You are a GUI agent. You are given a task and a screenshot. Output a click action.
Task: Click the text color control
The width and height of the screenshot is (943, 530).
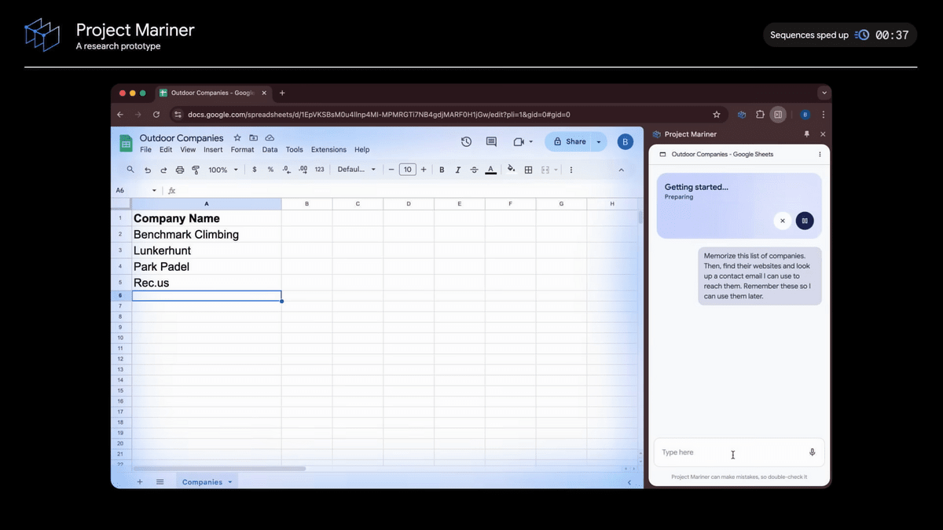tap(490, 169)
